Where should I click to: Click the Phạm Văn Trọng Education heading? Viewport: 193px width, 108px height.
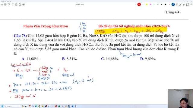(x=46, y=26)
